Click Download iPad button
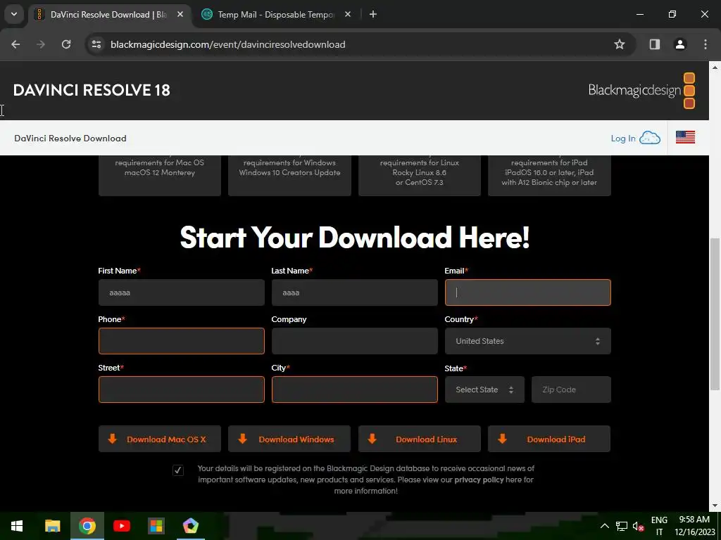 pyautogui.click(x=549, y=439)
